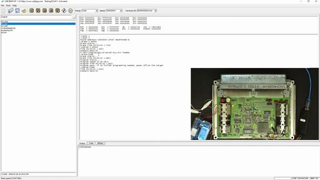Click the blue floppy-disk save icon
The width and height of the screenshot is (320, 180).
tap(17, 10)
